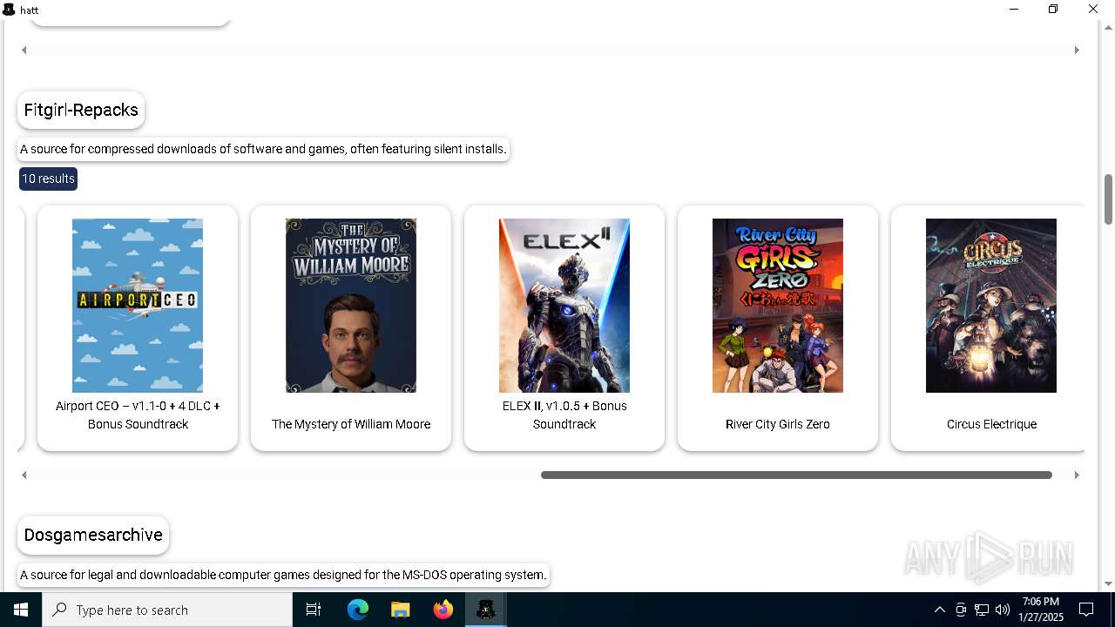Viewport: 1115px width, 627px height.
Task: Click the Fitgirl results horizontal scrollbar thumb
Action: pyautogui.click(x=796, y=475)
